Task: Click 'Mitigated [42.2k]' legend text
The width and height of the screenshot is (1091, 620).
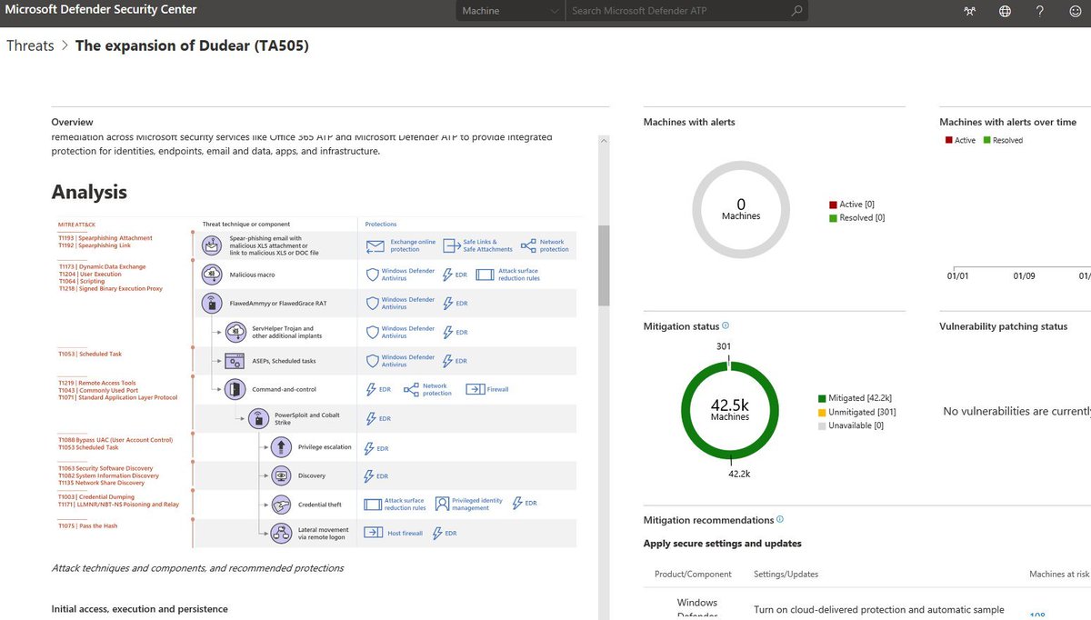Action: tap(859, 397)
